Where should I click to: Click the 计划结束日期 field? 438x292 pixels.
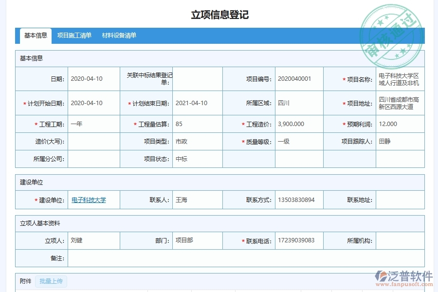pos(197,103)
